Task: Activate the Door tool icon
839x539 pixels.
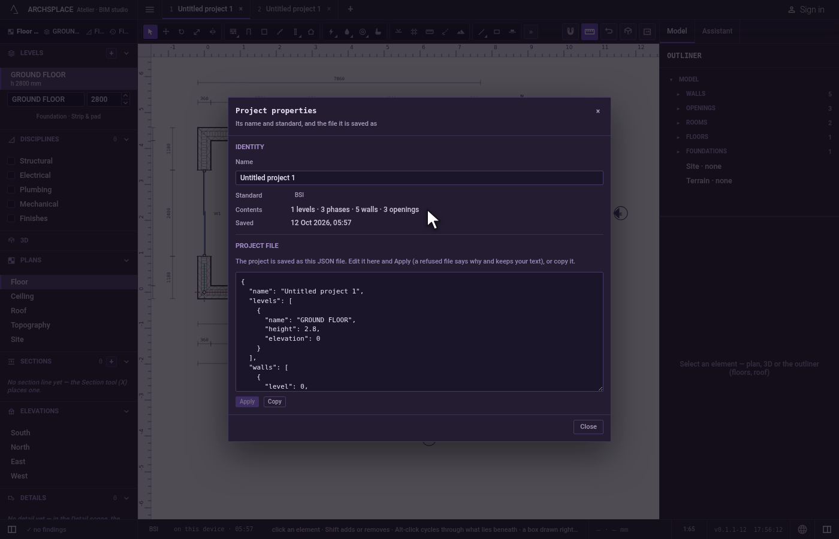Action: [x=249, y=32]
